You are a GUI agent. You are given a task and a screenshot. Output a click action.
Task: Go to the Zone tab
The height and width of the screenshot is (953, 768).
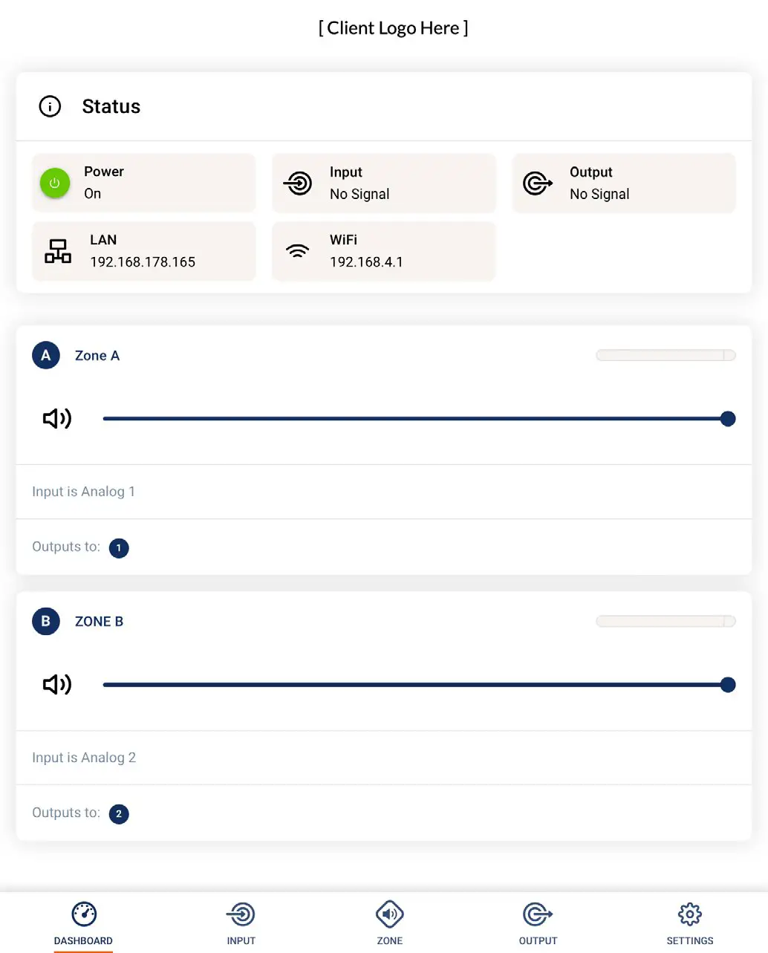point(390,923)
